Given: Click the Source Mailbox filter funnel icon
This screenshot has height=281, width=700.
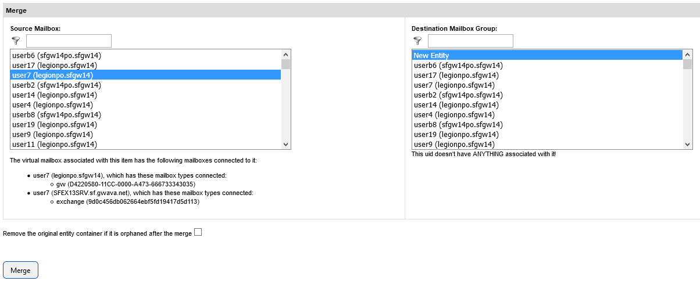Looking at the screenshot, I should tap(16, 41).
